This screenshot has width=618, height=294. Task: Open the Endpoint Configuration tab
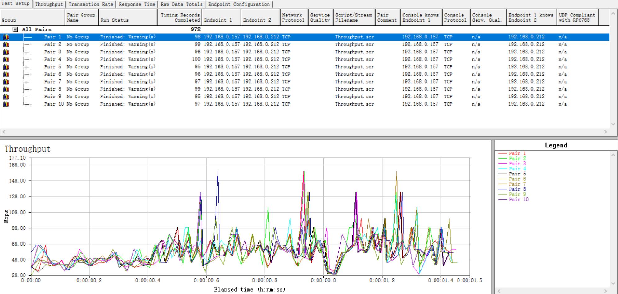(x=239, y=4)
